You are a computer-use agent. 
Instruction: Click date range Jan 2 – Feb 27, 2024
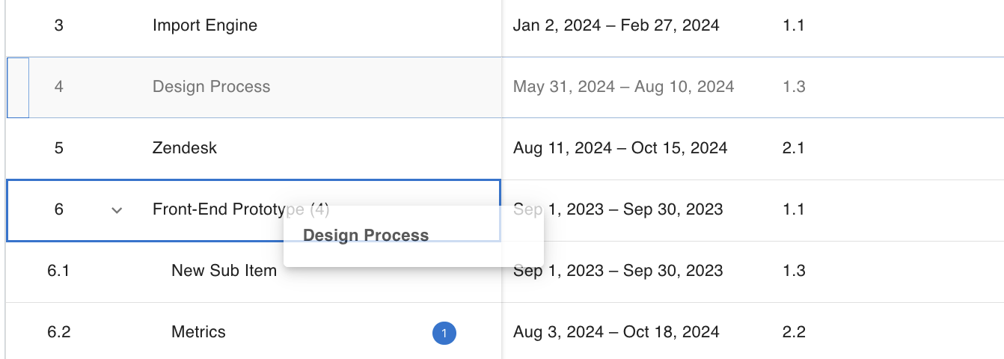[616, 25]
